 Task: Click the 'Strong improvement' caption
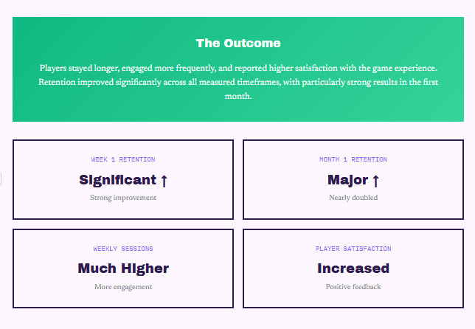pos(123,198)
